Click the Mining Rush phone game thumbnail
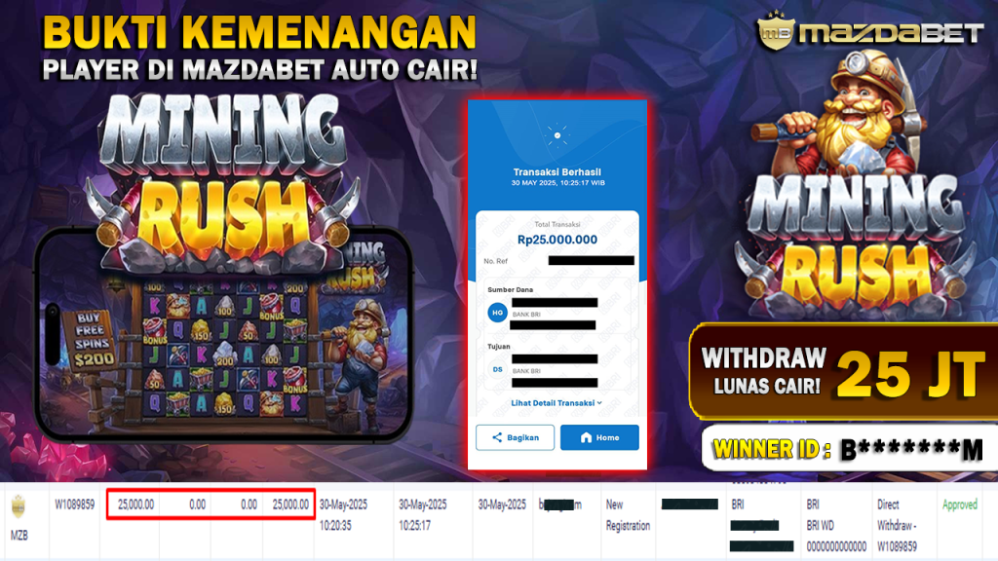998x561 pixels. pyautogui.click(x=223, y=334)
